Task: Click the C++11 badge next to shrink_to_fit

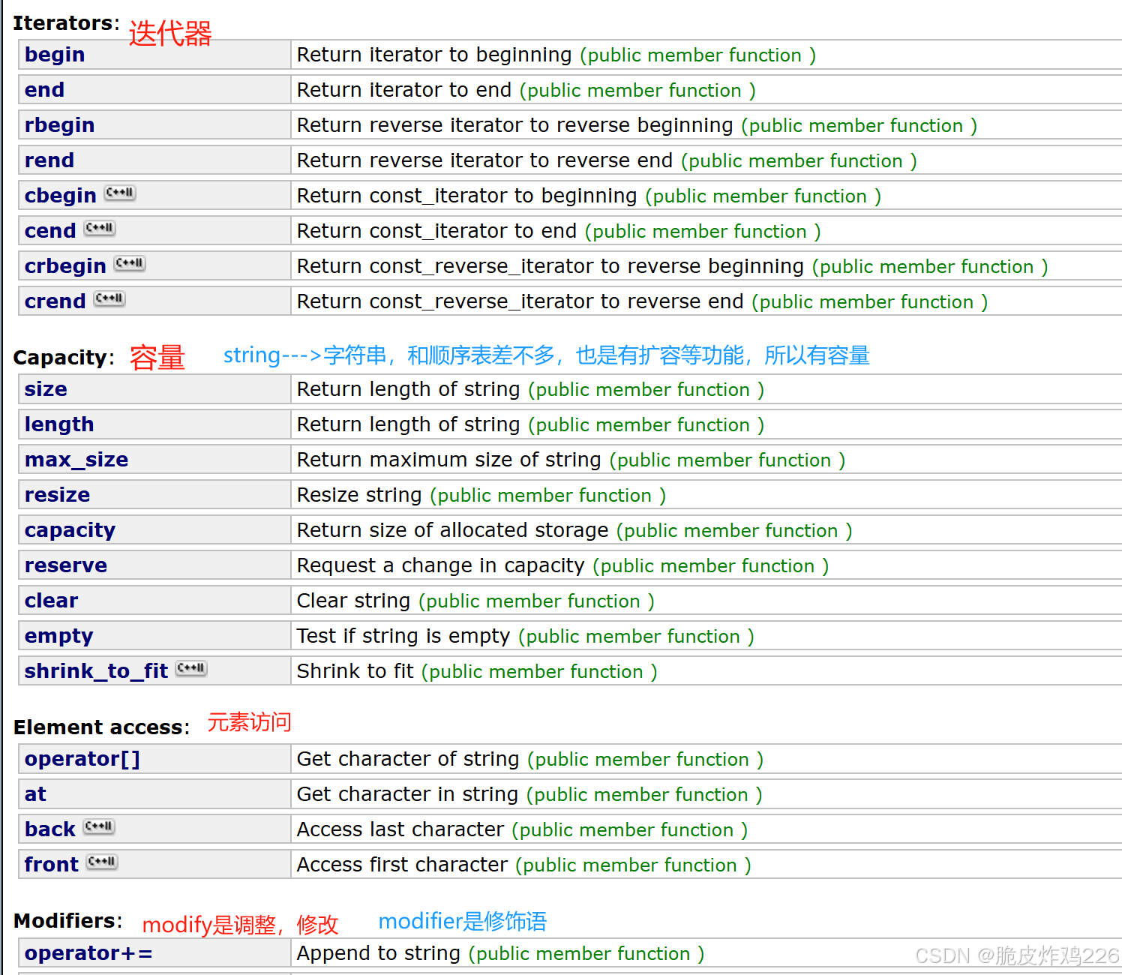Action: click(x=191, y=668)
